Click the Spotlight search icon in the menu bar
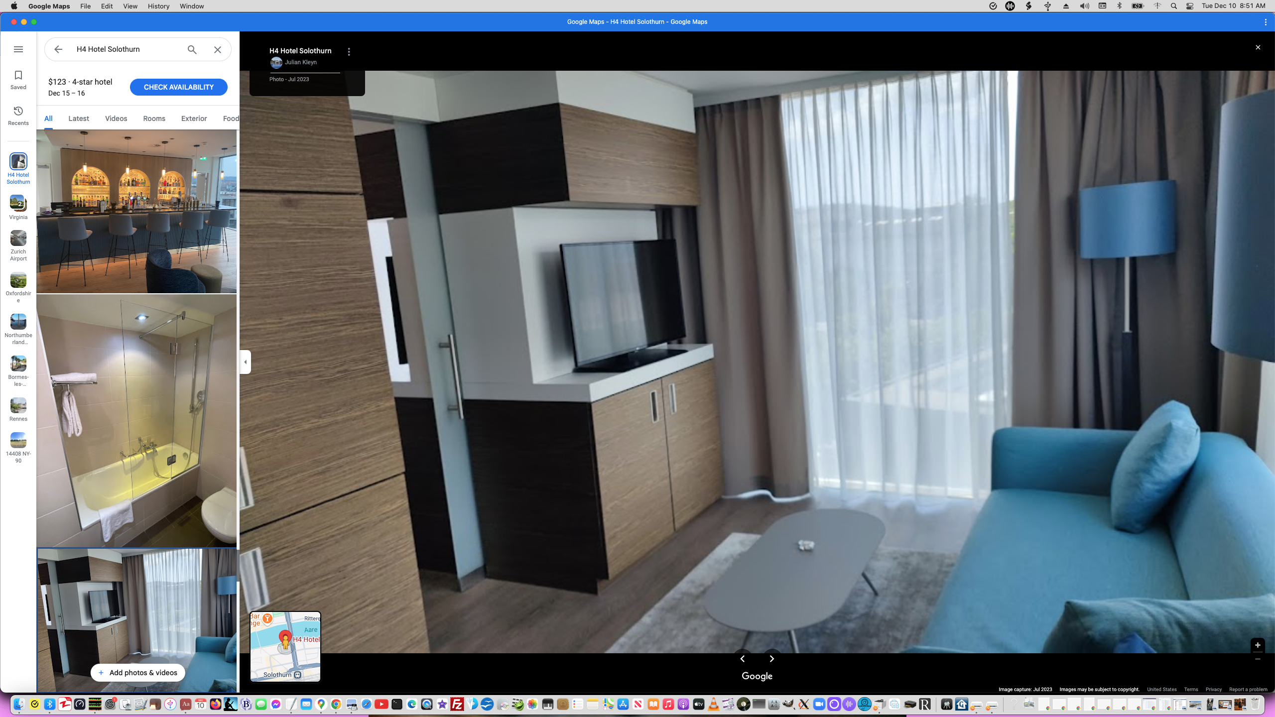 (x=1174, y=6)
